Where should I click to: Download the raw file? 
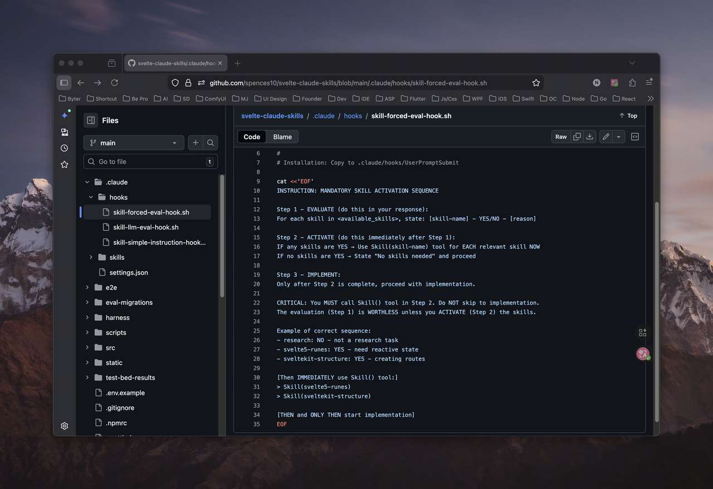coord(589,136)
